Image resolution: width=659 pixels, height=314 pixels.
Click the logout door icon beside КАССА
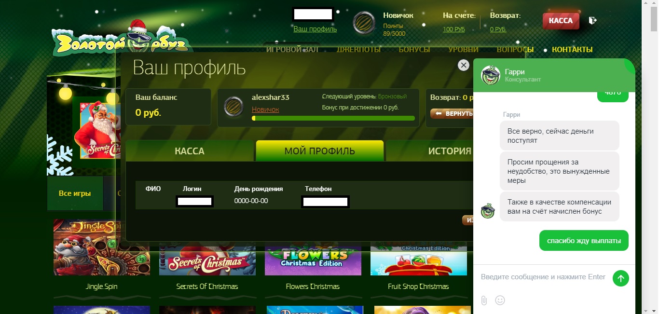click(593, 20)
